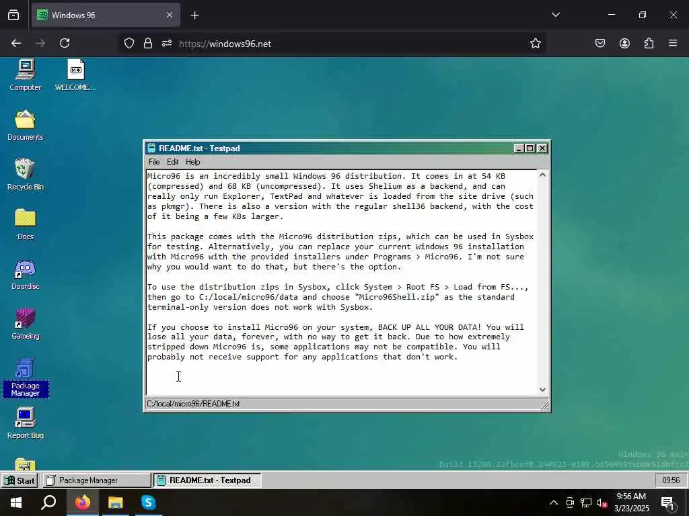Open Firefox account icon
The width and height of the screenshot is (689, 516).
(x=624, y=43)
